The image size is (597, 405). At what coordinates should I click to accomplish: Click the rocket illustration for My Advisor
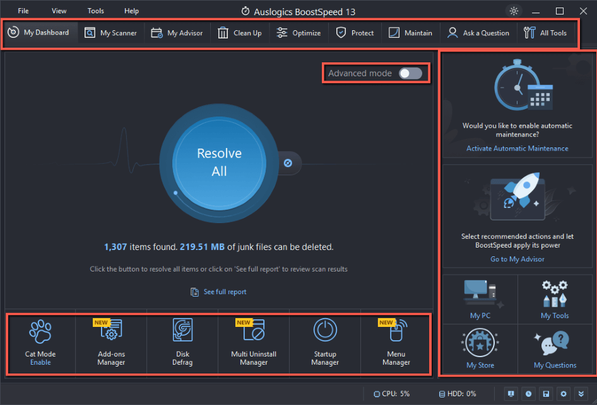tap(519, 196)
